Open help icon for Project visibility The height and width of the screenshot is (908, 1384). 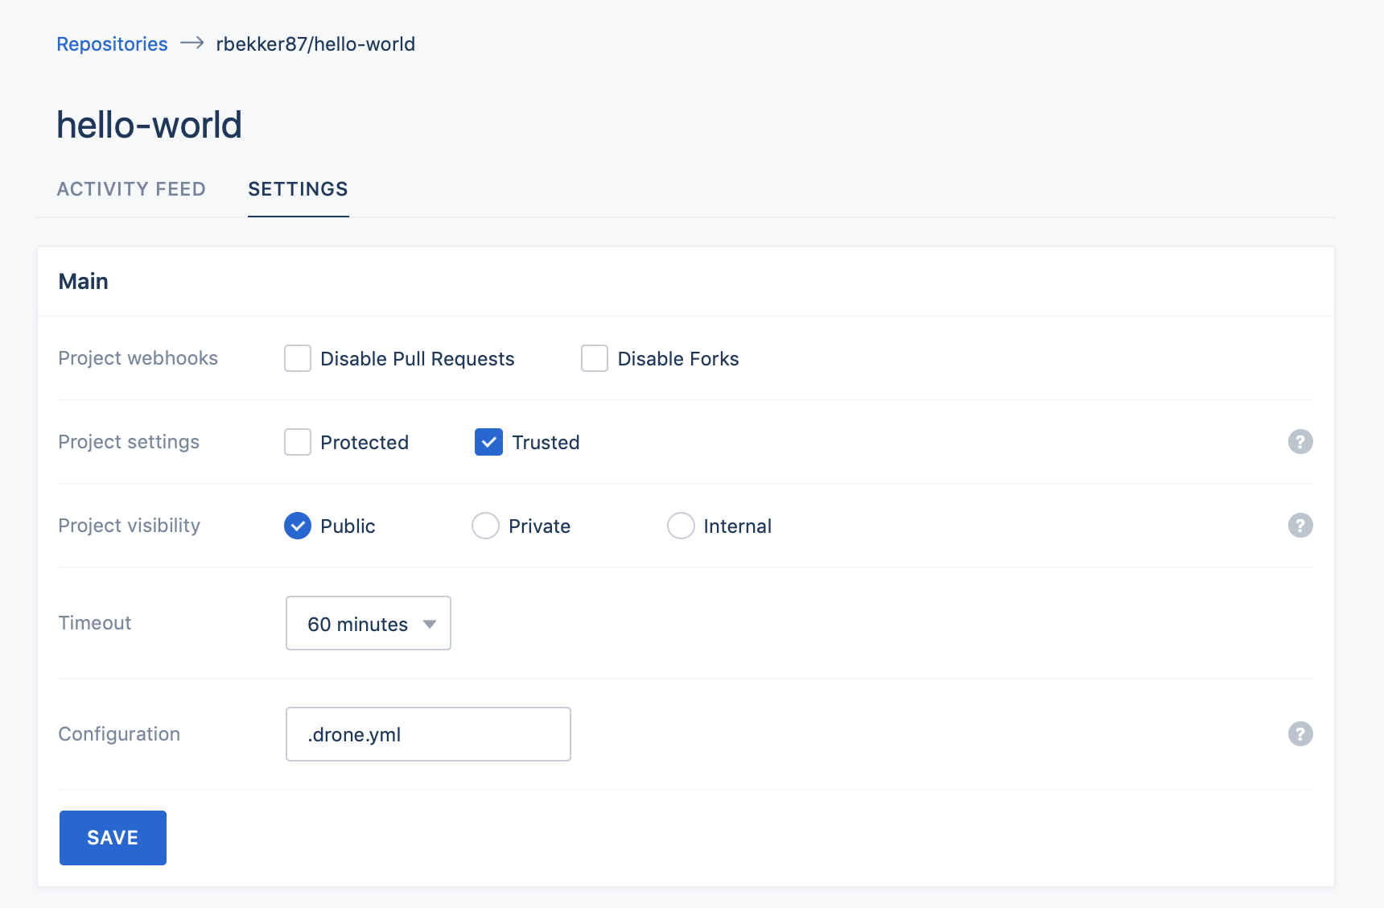[1300, 526]
